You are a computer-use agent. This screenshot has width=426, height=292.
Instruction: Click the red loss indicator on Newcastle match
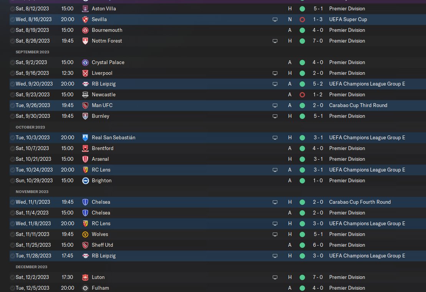tap(302, 94)
